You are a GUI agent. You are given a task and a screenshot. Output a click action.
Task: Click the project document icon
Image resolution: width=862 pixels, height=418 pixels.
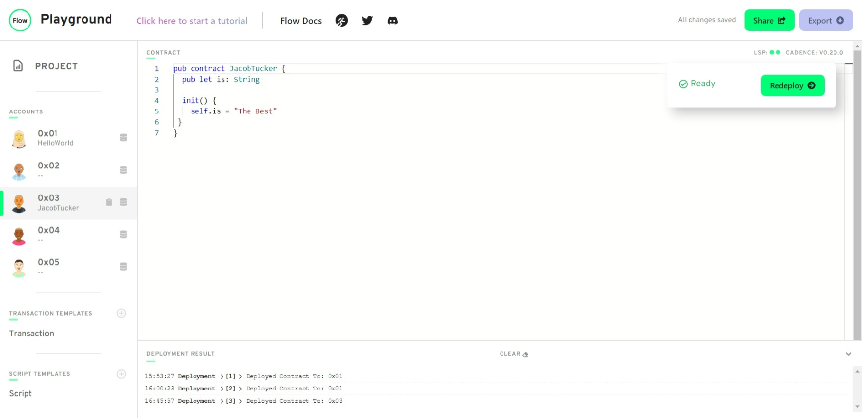click(x=18, y=66)
